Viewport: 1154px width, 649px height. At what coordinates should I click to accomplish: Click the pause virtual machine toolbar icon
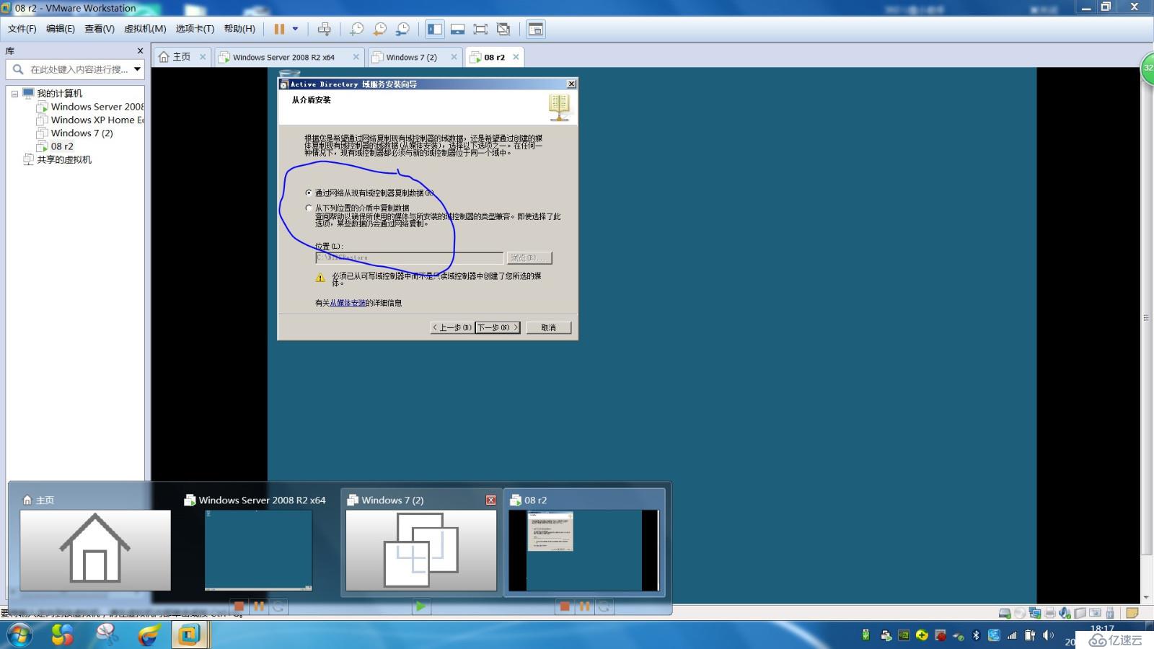pyautogui.click(x=279, y=29)
